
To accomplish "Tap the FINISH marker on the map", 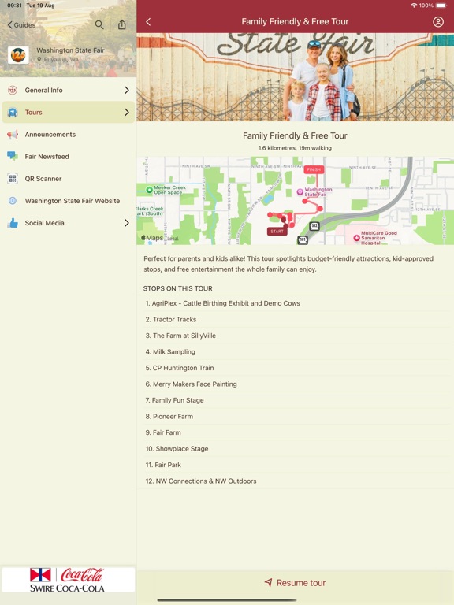I will tap(314, 169).
